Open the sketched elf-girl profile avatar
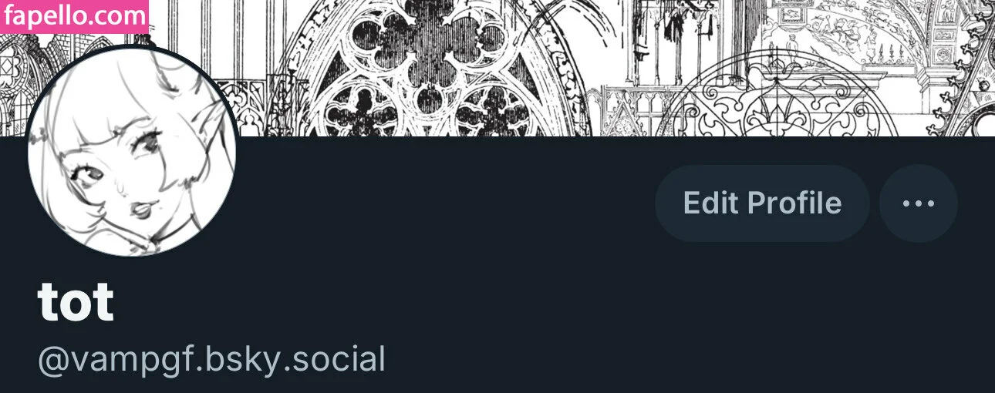995x393 pixels. [x=132, y=151]
